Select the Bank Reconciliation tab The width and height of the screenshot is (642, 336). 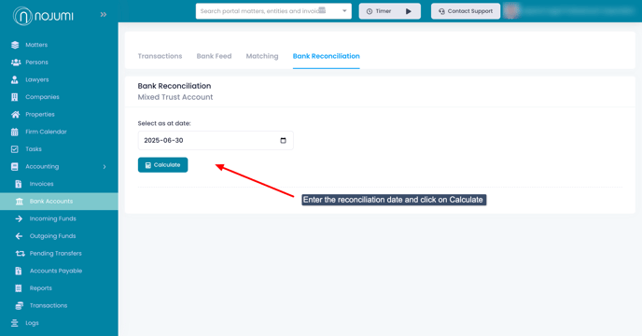pos(327,56)
